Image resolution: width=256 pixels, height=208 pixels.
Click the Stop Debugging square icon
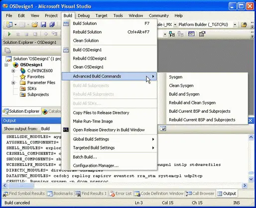click(x=26, y=34)
